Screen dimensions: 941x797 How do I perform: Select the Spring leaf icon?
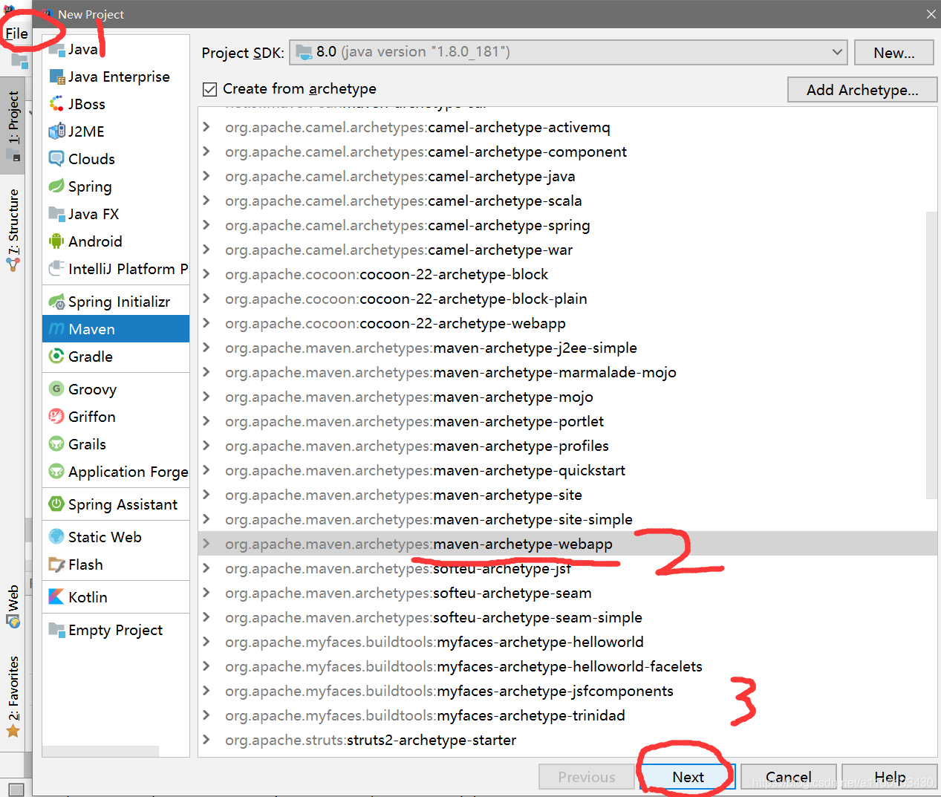pyautogui.click(x=56, y=186)
